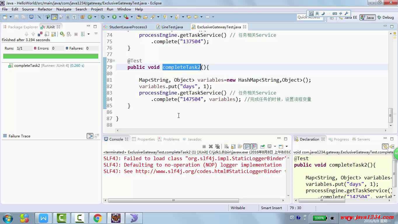Click Next Annotation toolbar arrow
Viewport: 398px width, 224px height.
pyautogui.click(x=165, y=17)
